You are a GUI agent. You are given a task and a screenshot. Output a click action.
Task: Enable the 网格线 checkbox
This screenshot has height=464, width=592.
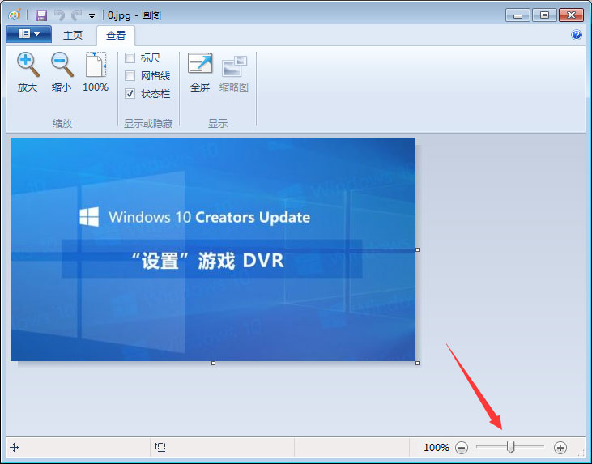pyautogui.click(x=130, y=76)
